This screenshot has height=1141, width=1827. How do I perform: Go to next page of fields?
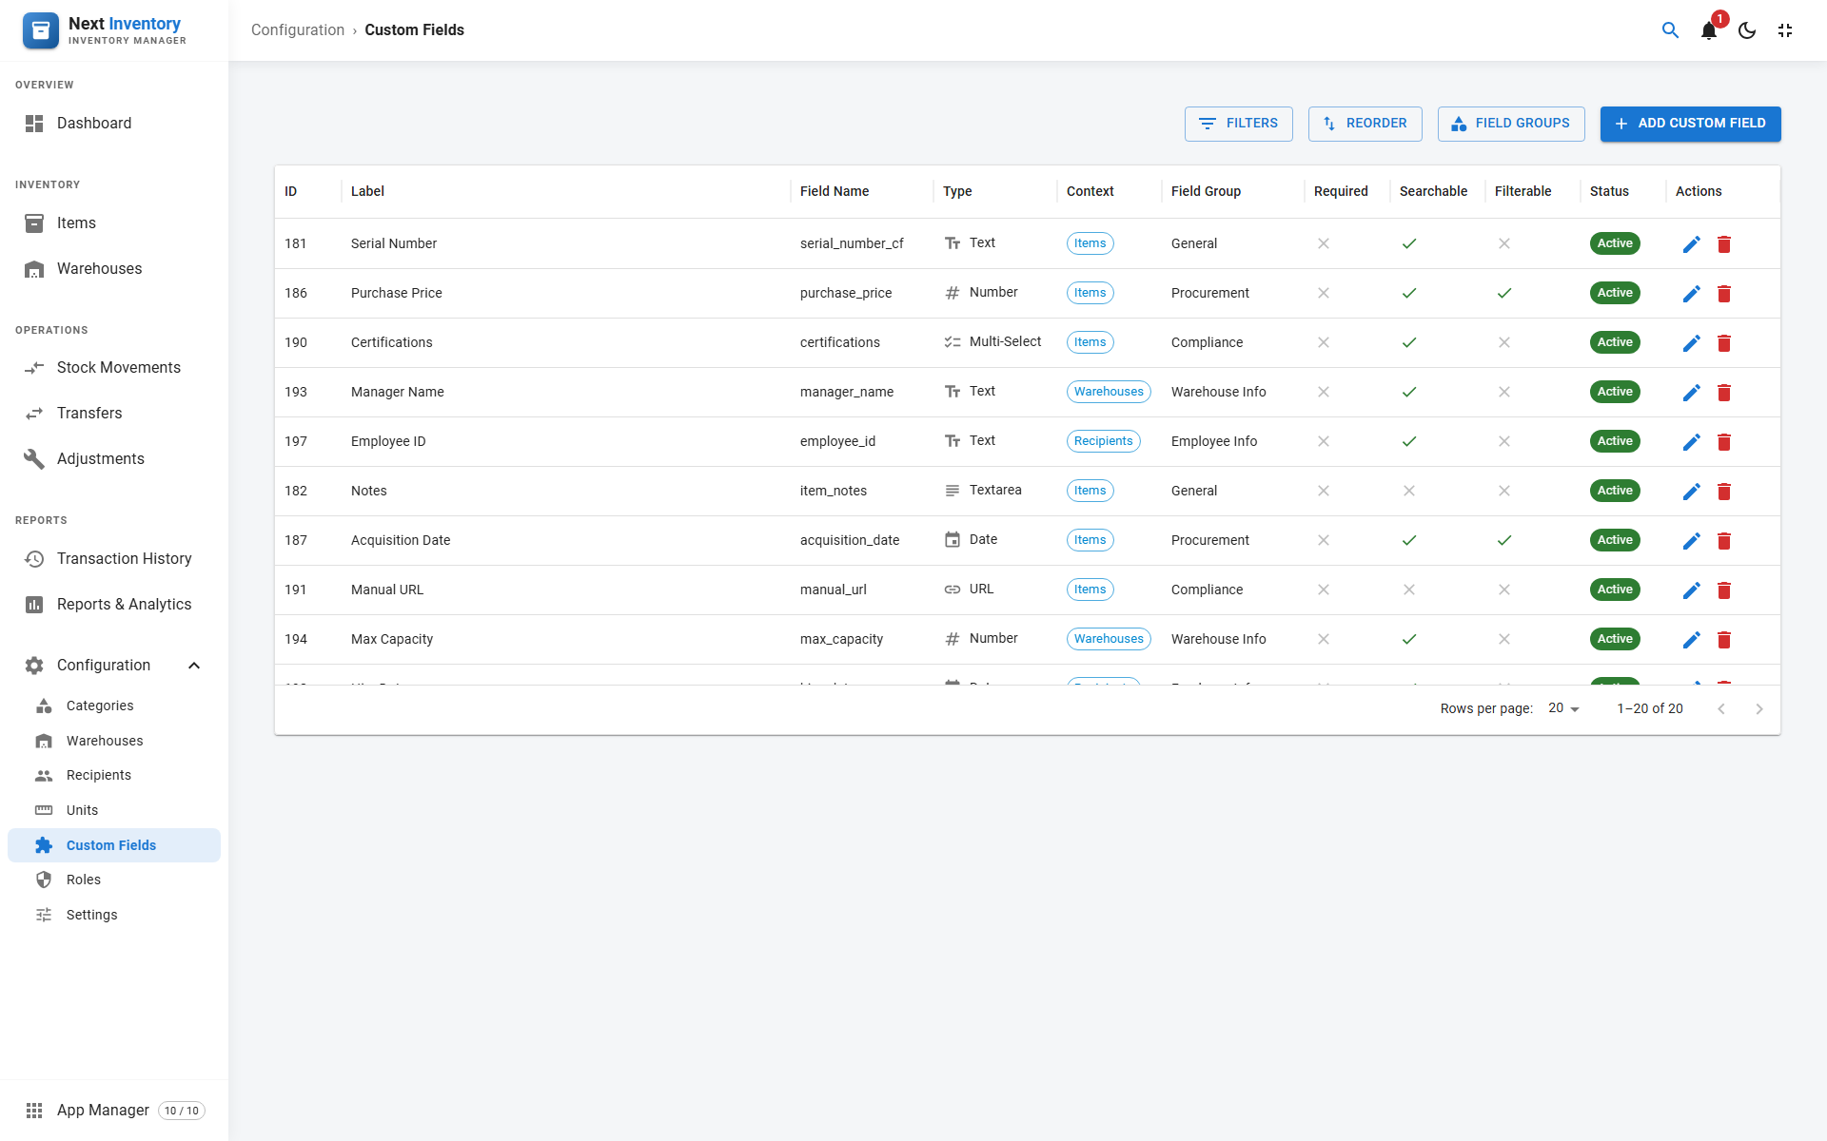pyautogui.click(x=1759, y=709)
